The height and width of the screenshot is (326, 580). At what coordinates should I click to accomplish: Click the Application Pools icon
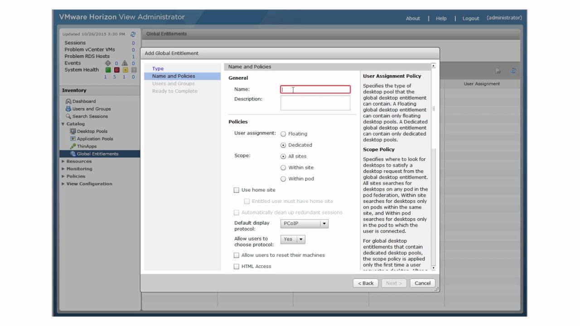pos(73,139)
